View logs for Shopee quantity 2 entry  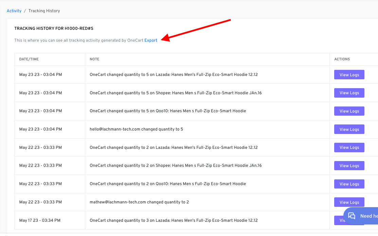click(x=349, y=166)
